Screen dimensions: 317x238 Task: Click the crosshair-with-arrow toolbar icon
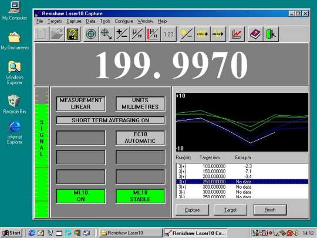106,34
